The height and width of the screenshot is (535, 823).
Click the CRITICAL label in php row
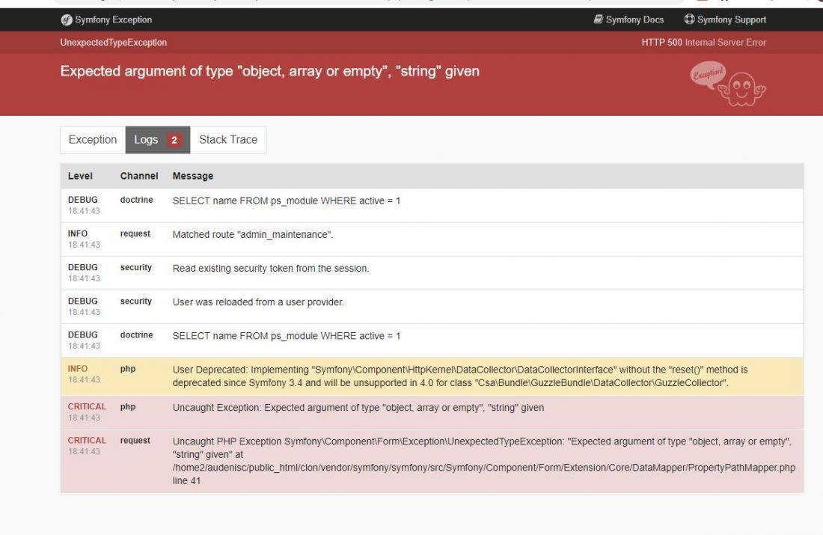87,406
